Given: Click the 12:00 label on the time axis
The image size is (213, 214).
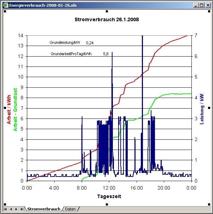Looking at the screenshot, I should [109, 188].
